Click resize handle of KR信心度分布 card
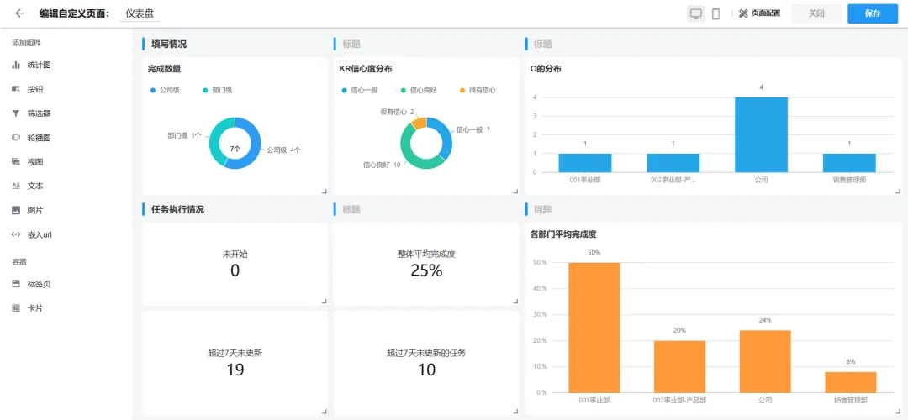Viewport: 908px width, 420px height. click(515, 191)
